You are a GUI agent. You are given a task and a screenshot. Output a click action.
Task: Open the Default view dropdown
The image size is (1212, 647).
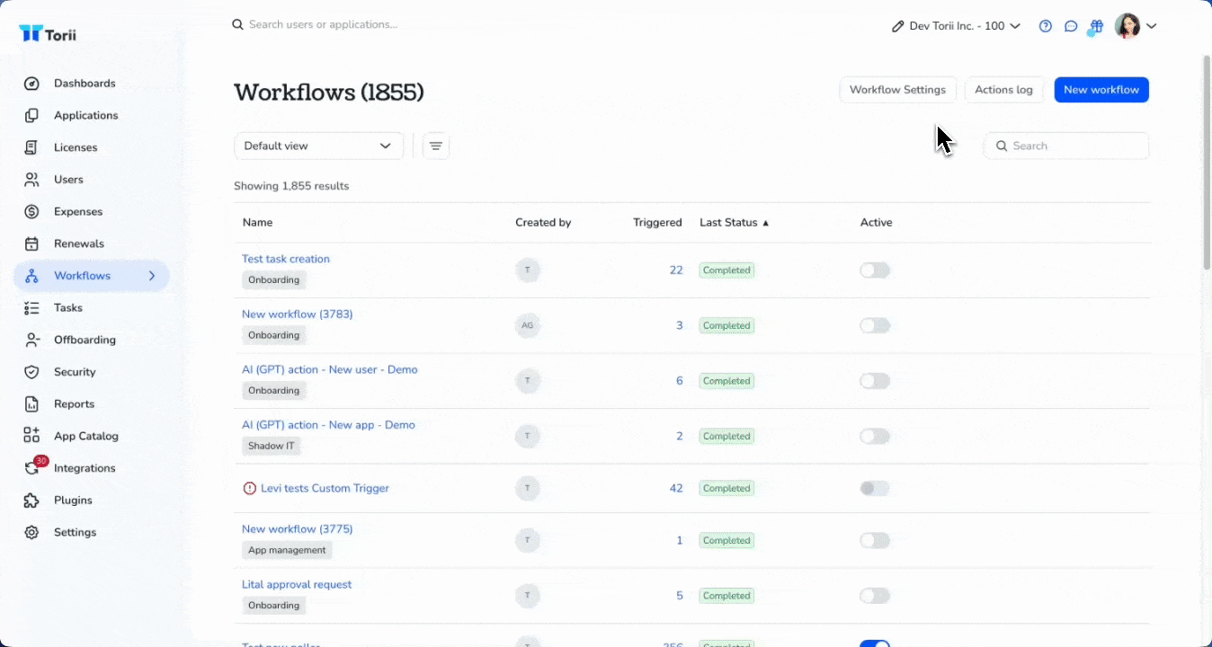point(318,146)
